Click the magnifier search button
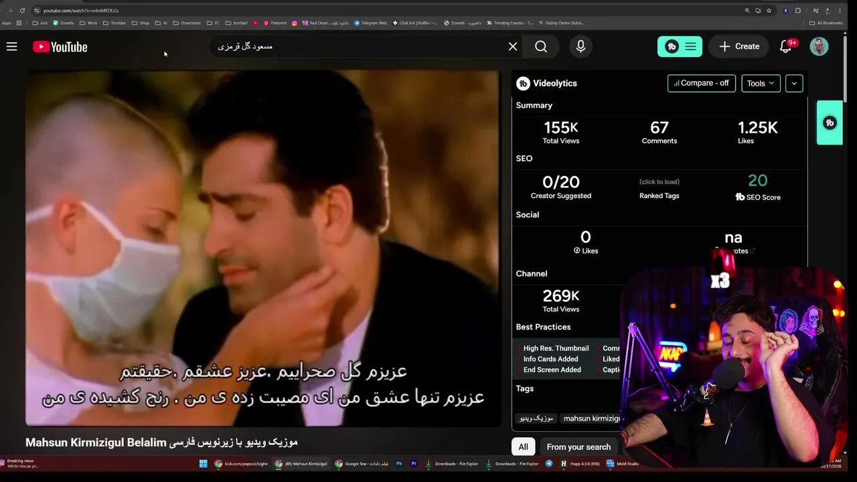The height and width of the screenshot is (482, 857). coord(541,46)
